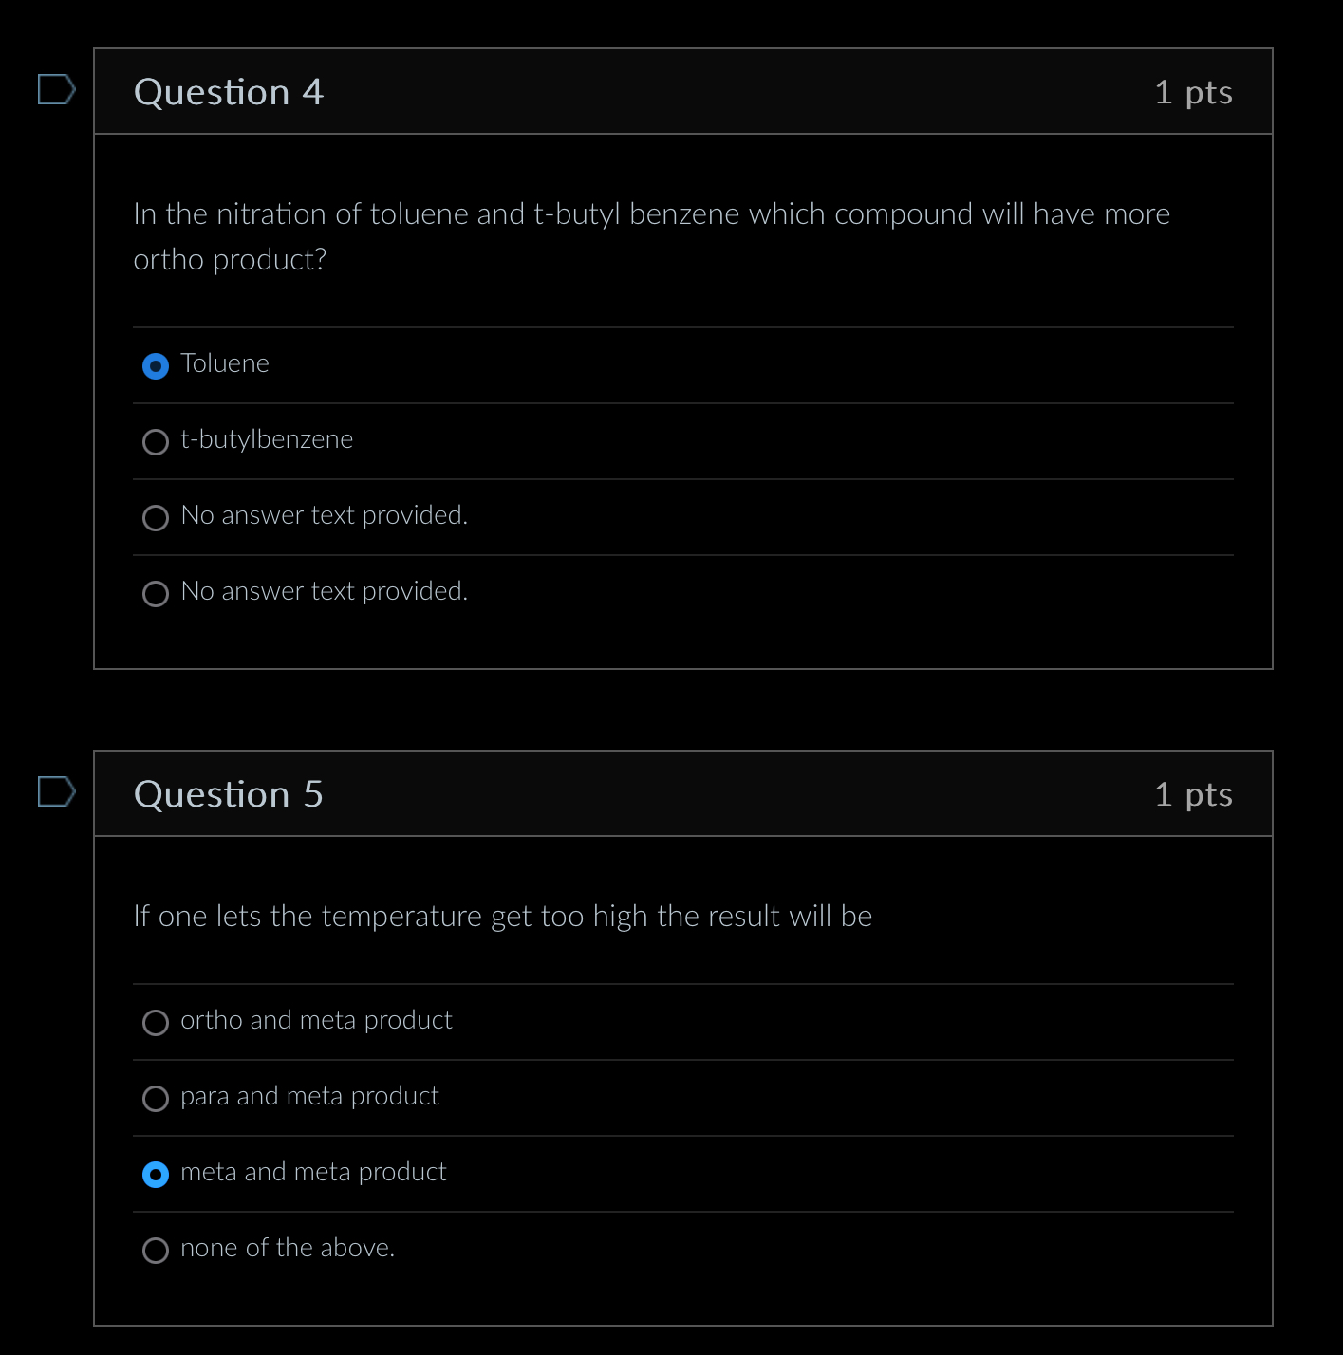Select second 'No answer text provided' radio
This screenshot has height=1355, width=1343.
coord(156,593)
